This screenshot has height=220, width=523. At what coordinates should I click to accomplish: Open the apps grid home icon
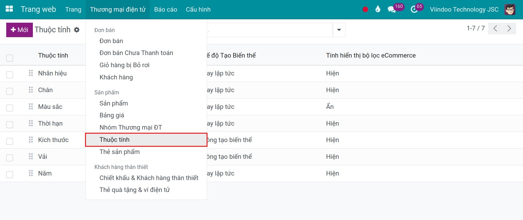tap(9, 9)
